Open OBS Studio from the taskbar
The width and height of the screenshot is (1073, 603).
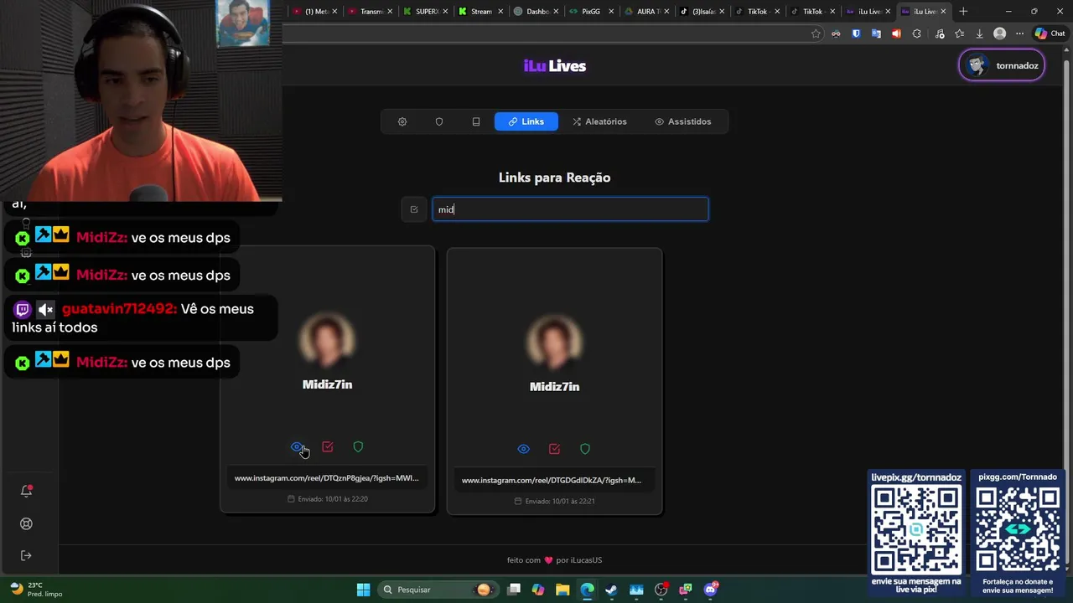(661, 590)
